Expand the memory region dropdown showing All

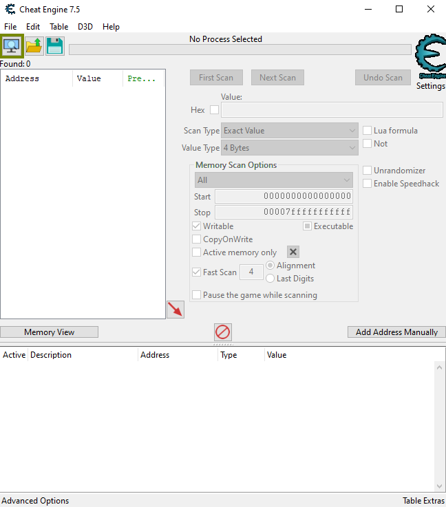tap(274, 180)
